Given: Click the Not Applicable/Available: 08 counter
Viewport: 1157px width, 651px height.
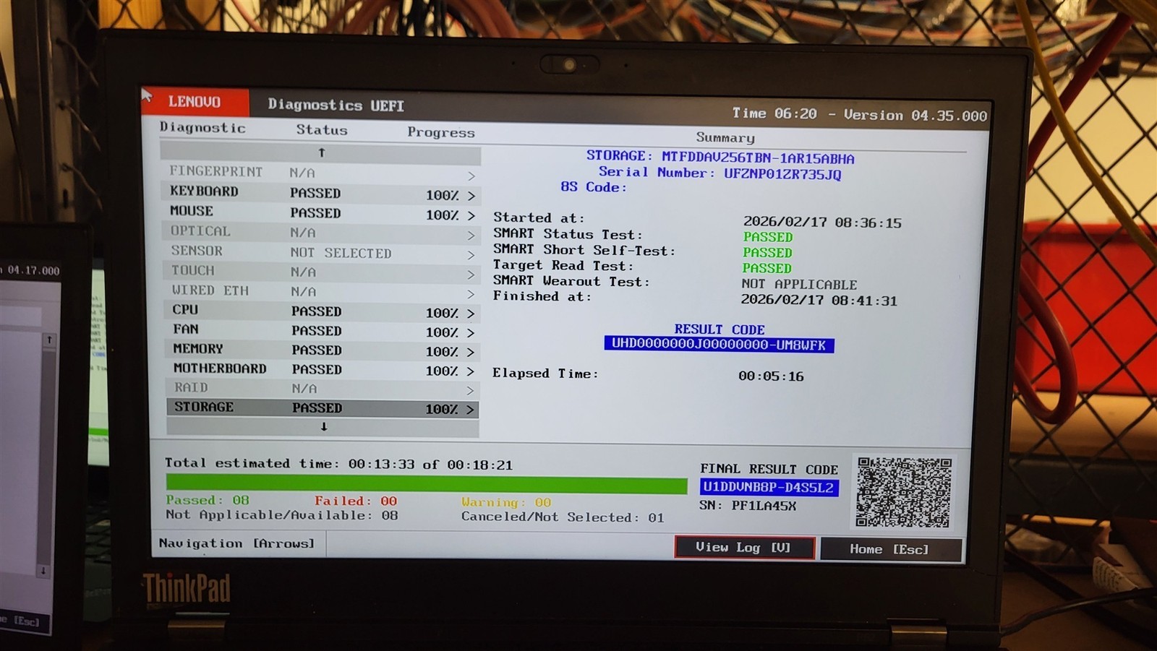Looking at the screenshot, I should [x=282, y=515].
